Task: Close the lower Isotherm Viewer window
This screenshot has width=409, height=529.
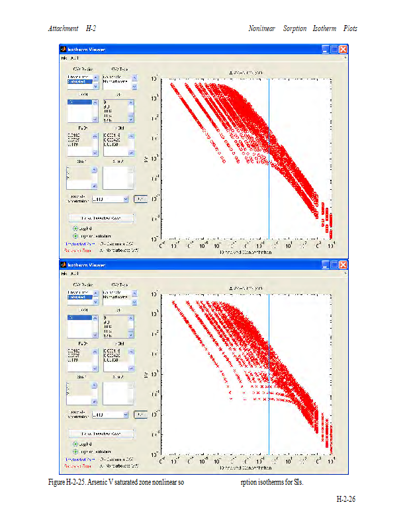Action: [343, 264]
